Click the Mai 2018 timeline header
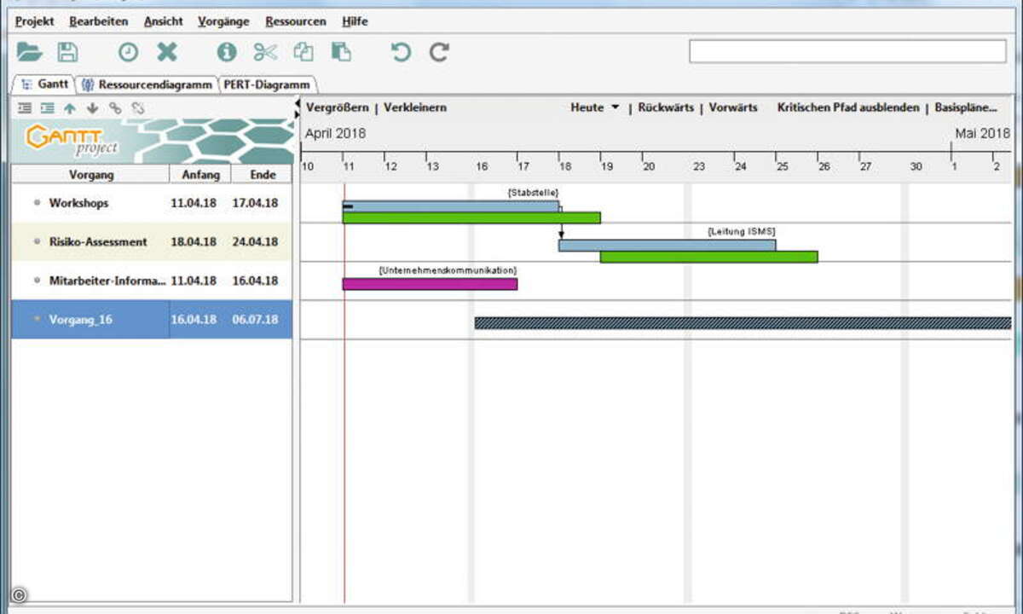 (982, 133)
